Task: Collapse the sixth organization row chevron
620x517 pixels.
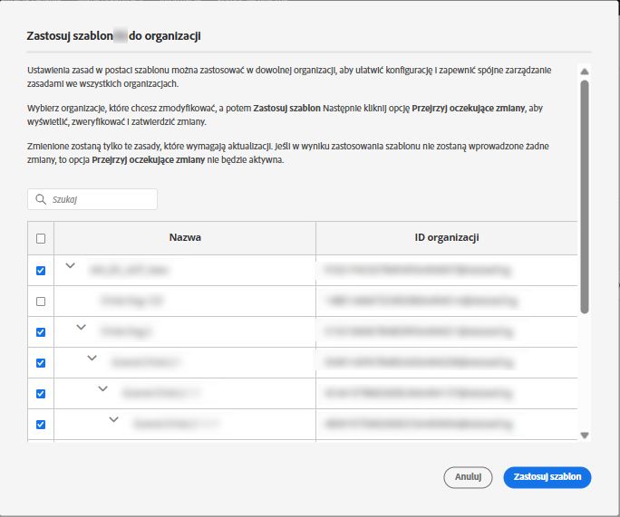Action: 113,419
